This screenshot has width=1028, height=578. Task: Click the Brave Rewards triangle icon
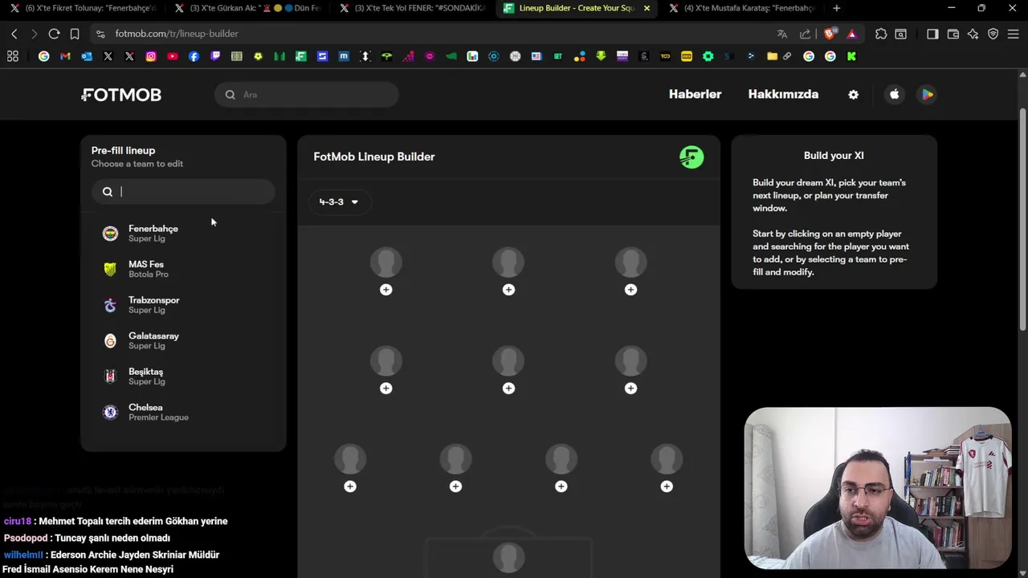[x=852, y=34]
